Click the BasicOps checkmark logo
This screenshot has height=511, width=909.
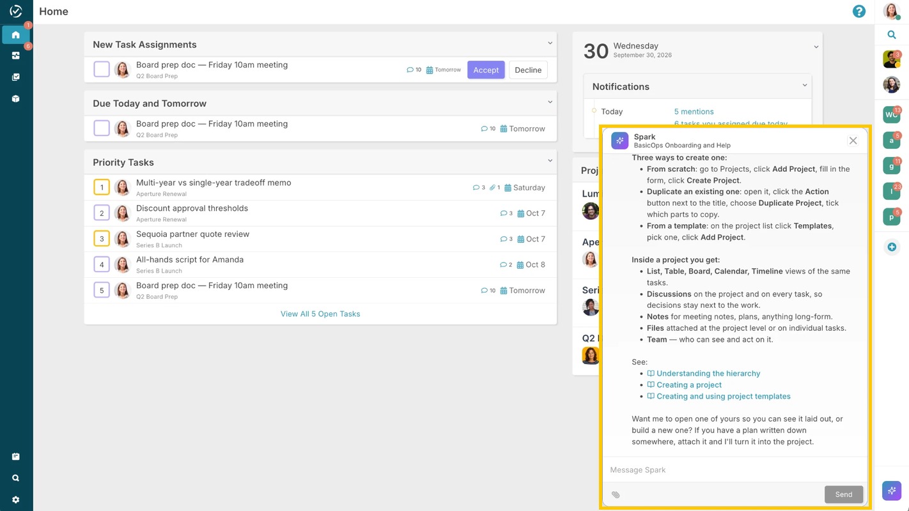pyautogui.click(x=16, y=11)
